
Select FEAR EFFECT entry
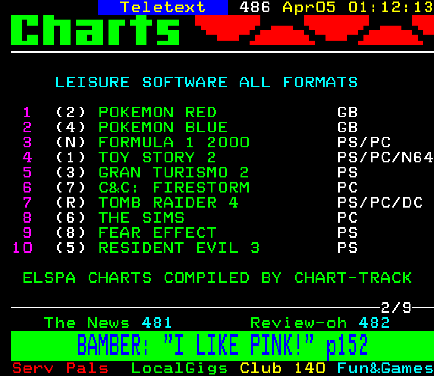coord(158,233)
